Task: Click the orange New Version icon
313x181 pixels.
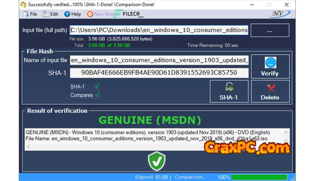Action: point(90,14)
